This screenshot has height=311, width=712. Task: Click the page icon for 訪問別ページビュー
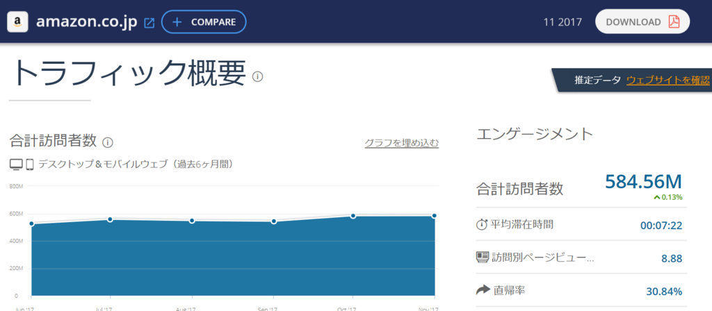[x=482, y=258]
